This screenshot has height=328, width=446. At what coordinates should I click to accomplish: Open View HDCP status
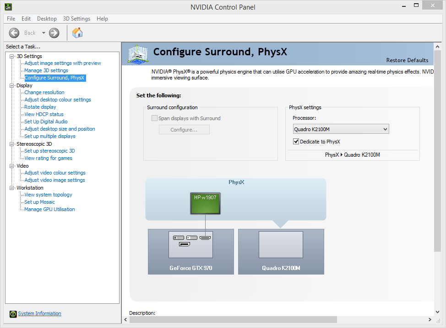click(44, 114)
